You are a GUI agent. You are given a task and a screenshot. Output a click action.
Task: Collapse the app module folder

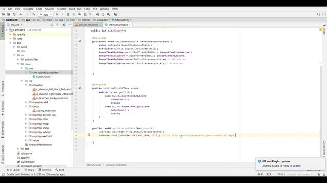[x=10, y=43]
